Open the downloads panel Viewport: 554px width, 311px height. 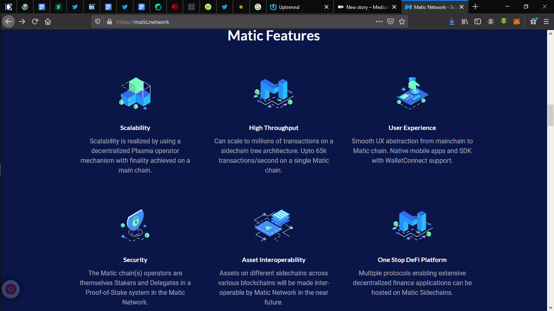452,21
